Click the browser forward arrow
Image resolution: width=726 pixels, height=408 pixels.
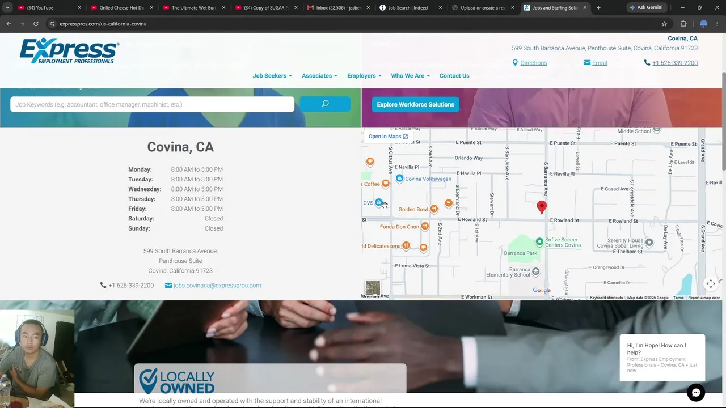pos(22,24)
